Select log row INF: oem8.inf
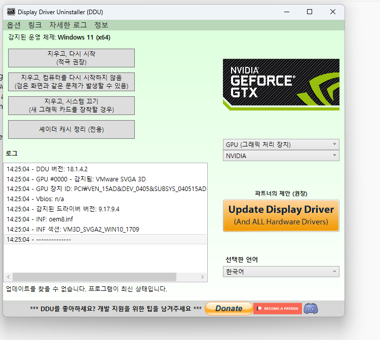The width and height of the screenshot is (380, 340). point(105,219)
